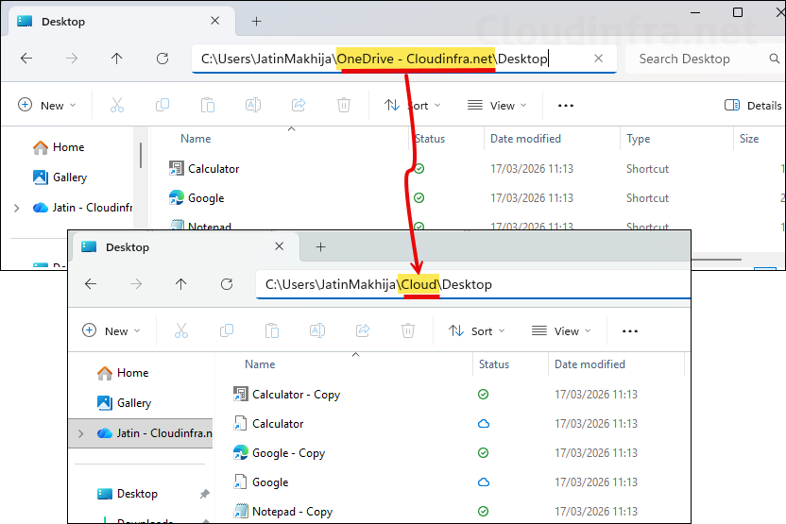786x524 pixels.
Task: Click Copy icon in front window toolbar
Action: [227, 330]
